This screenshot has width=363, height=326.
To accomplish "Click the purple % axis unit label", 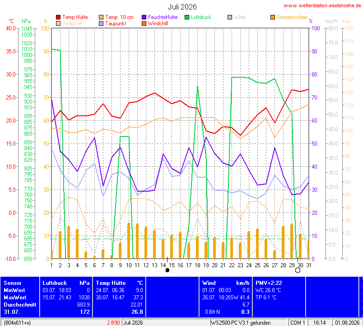I will 311,21.
